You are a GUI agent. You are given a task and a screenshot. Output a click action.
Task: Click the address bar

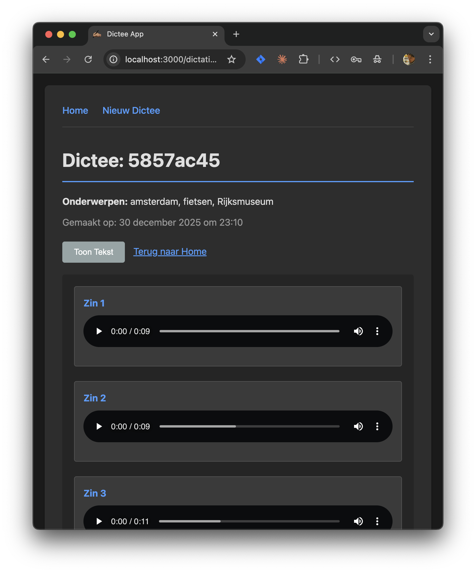tap(170, 59)
